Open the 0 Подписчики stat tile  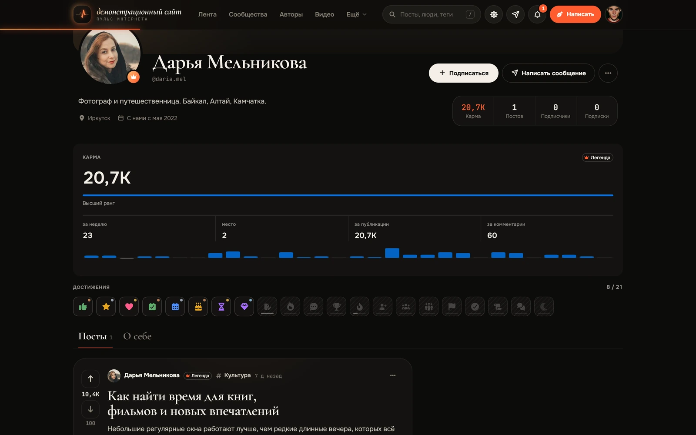[555, 111]
